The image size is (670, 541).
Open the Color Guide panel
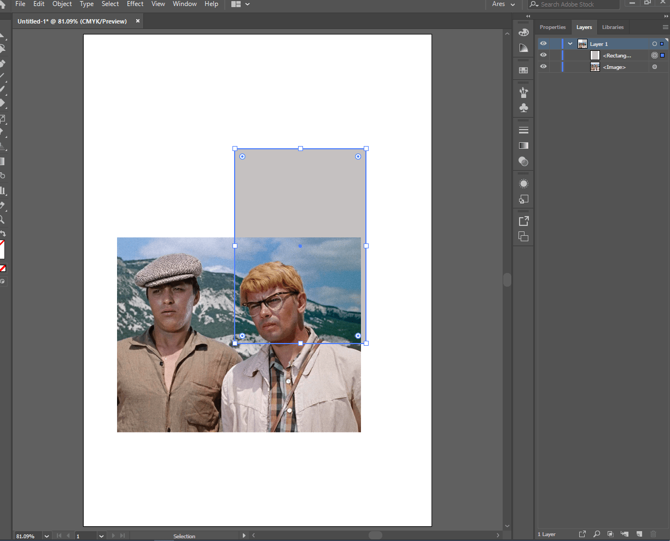(523, 48)
